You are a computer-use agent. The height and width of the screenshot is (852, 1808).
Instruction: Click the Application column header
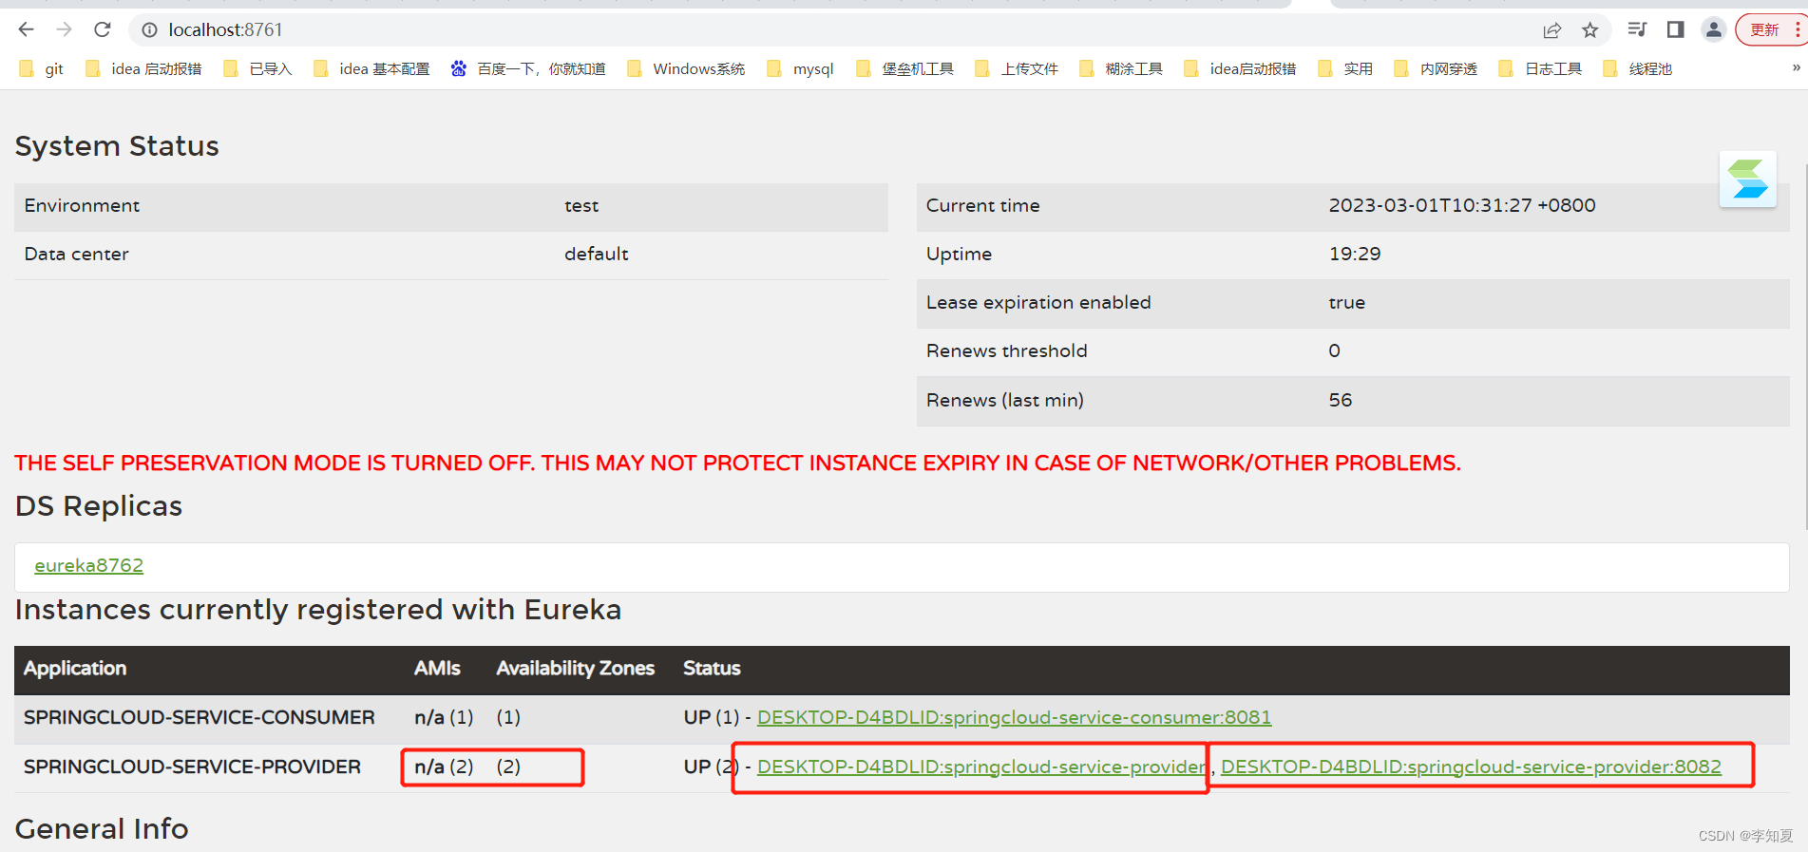[x=75, y=668]
